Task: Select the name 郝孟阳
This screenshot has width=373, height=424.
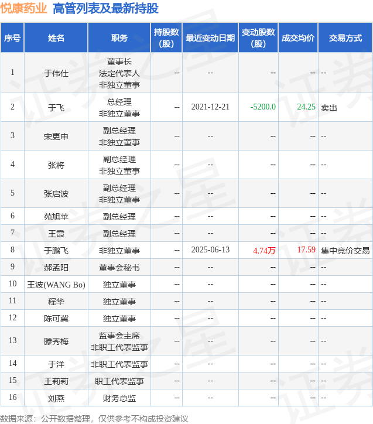Action: 56,268
